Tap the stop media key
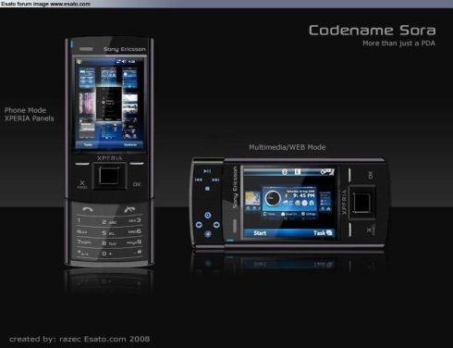Image resolution: width=453 pixels, height=348 pixels. 207,188
